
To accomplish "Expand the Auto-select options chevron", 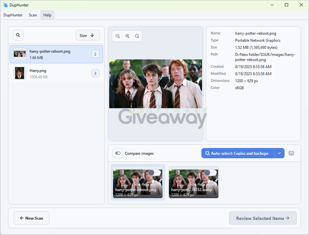I will pos(279,153).
